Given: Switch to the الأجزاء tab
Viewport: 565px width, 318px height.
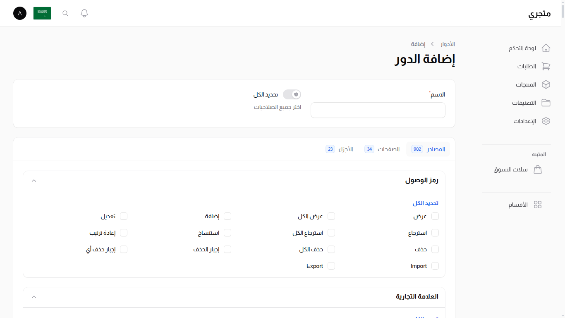Looking at the screenshot, I should click(341, 149).
